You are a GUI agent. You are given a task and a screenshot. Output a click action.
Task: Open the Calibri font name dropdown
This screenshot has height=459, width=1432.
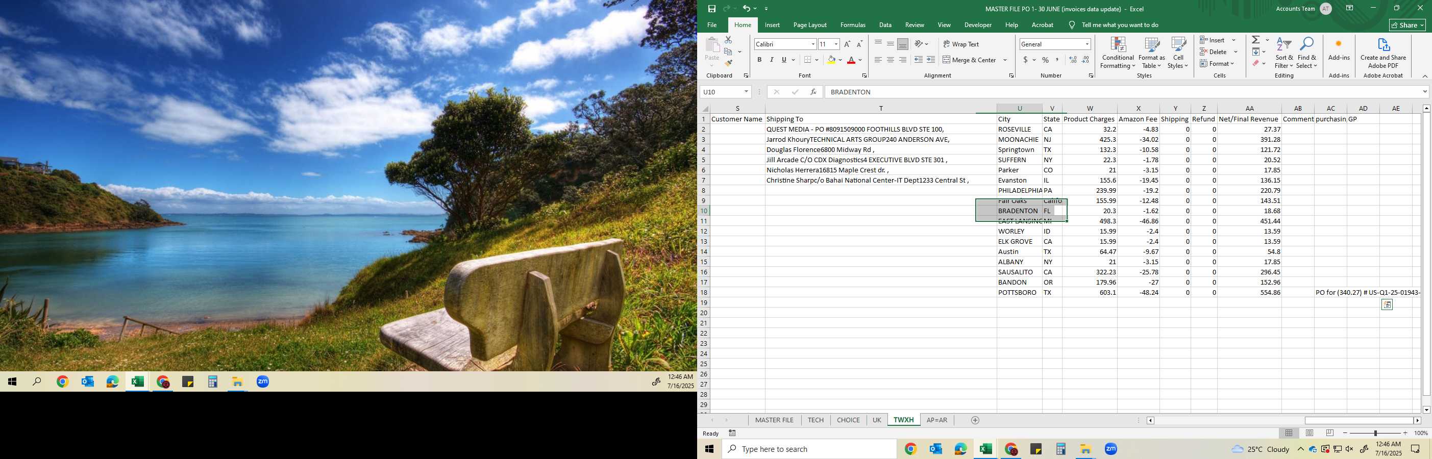[813, 44]
